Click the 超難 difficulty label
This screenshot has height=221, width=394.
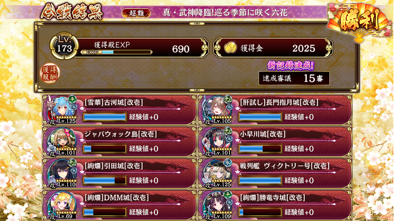[x=136, y=13]
